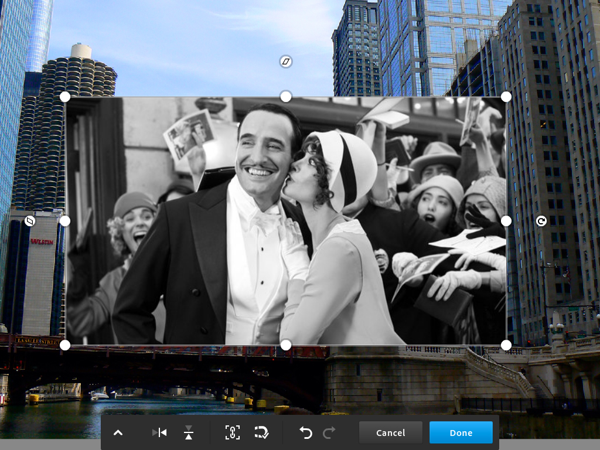Flip the image horizontally
Viewport: 600px width, 450px height.
click(159, 433)
